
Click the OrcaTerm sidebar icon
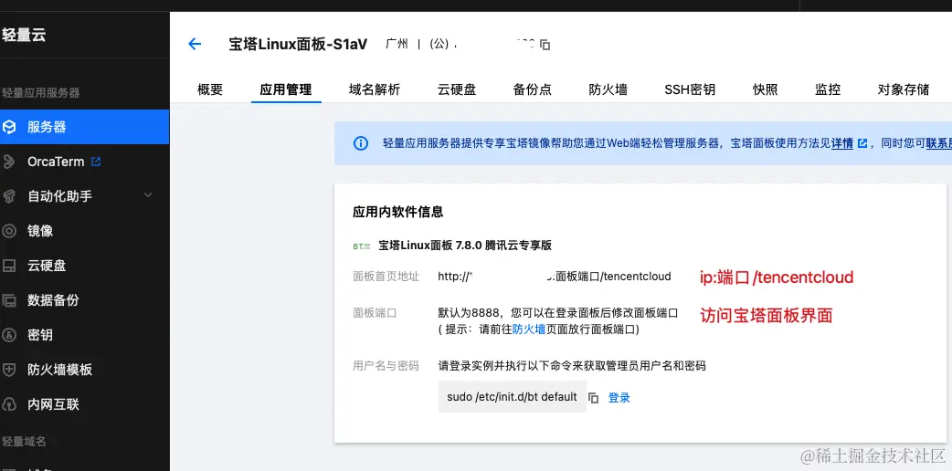pyautogui.click(x=9, y=162)
